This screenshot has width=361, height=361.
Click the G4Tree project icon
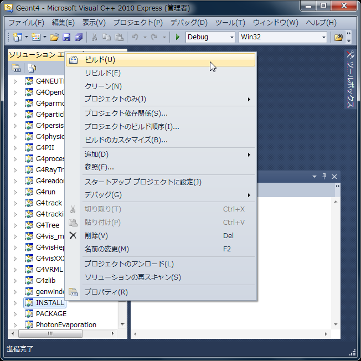click(x=29, y=225)
